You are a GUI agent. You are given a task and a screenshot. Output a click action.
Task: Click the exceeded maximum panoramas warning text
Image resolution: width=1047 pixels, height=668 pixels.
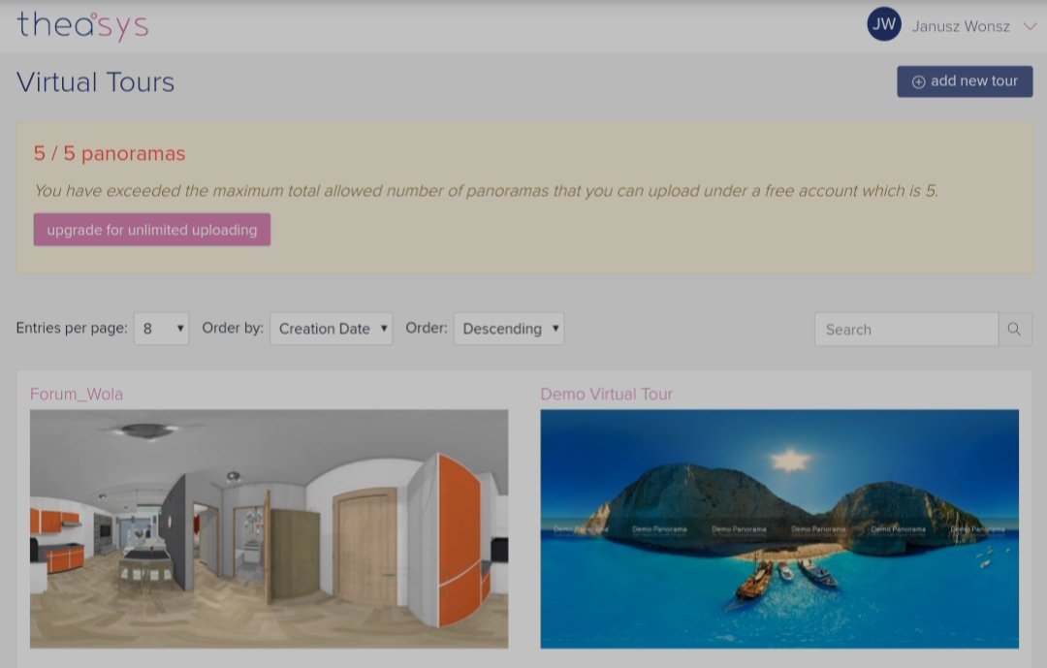click(486, 191)
